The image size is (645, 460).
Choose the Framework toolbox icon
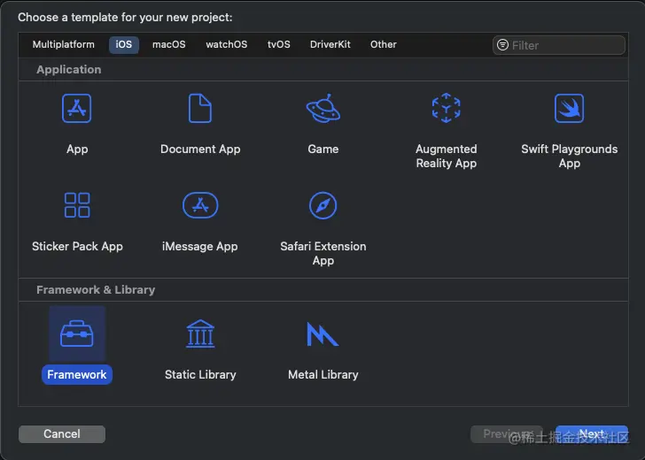77,333
